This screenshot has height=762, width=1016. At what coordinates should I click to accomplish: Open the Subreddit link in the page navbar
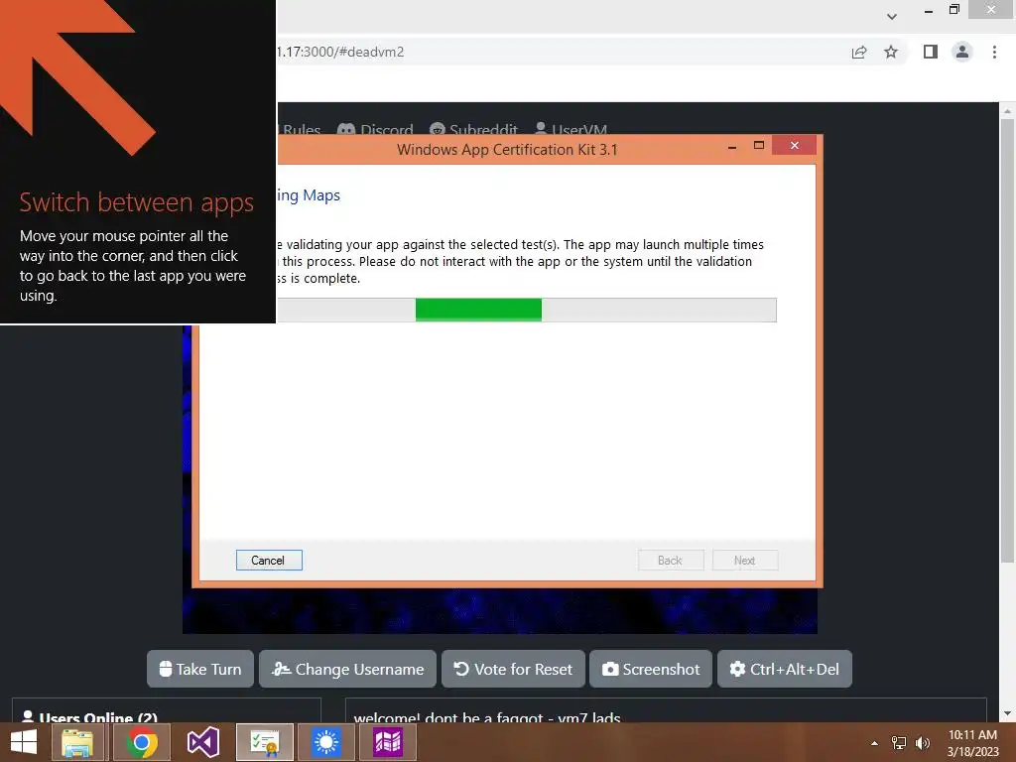tap(473, 130)
